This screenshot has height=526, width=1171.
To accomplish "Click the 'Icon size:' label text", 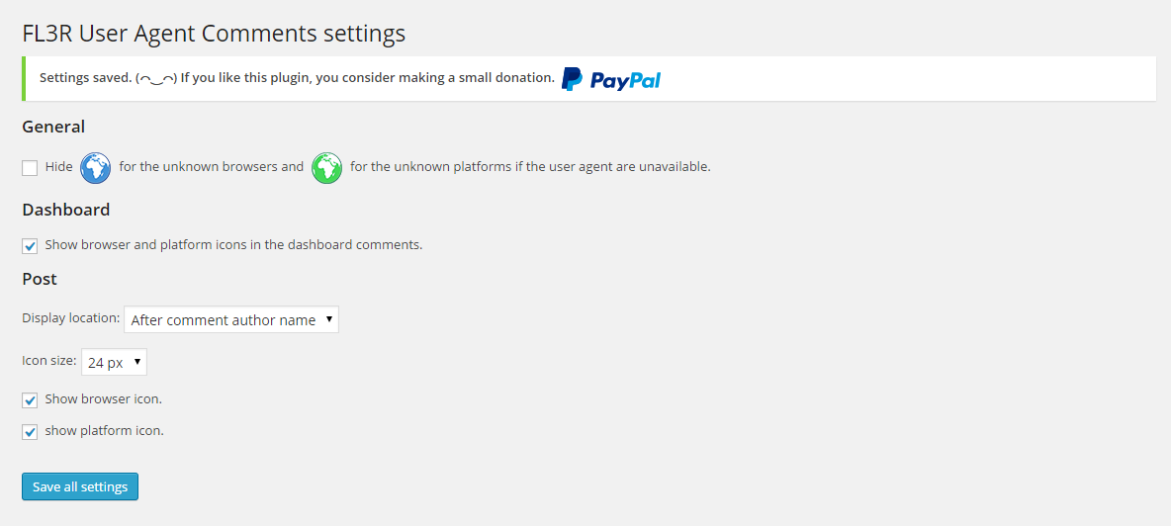I will (x=48, y=361).
